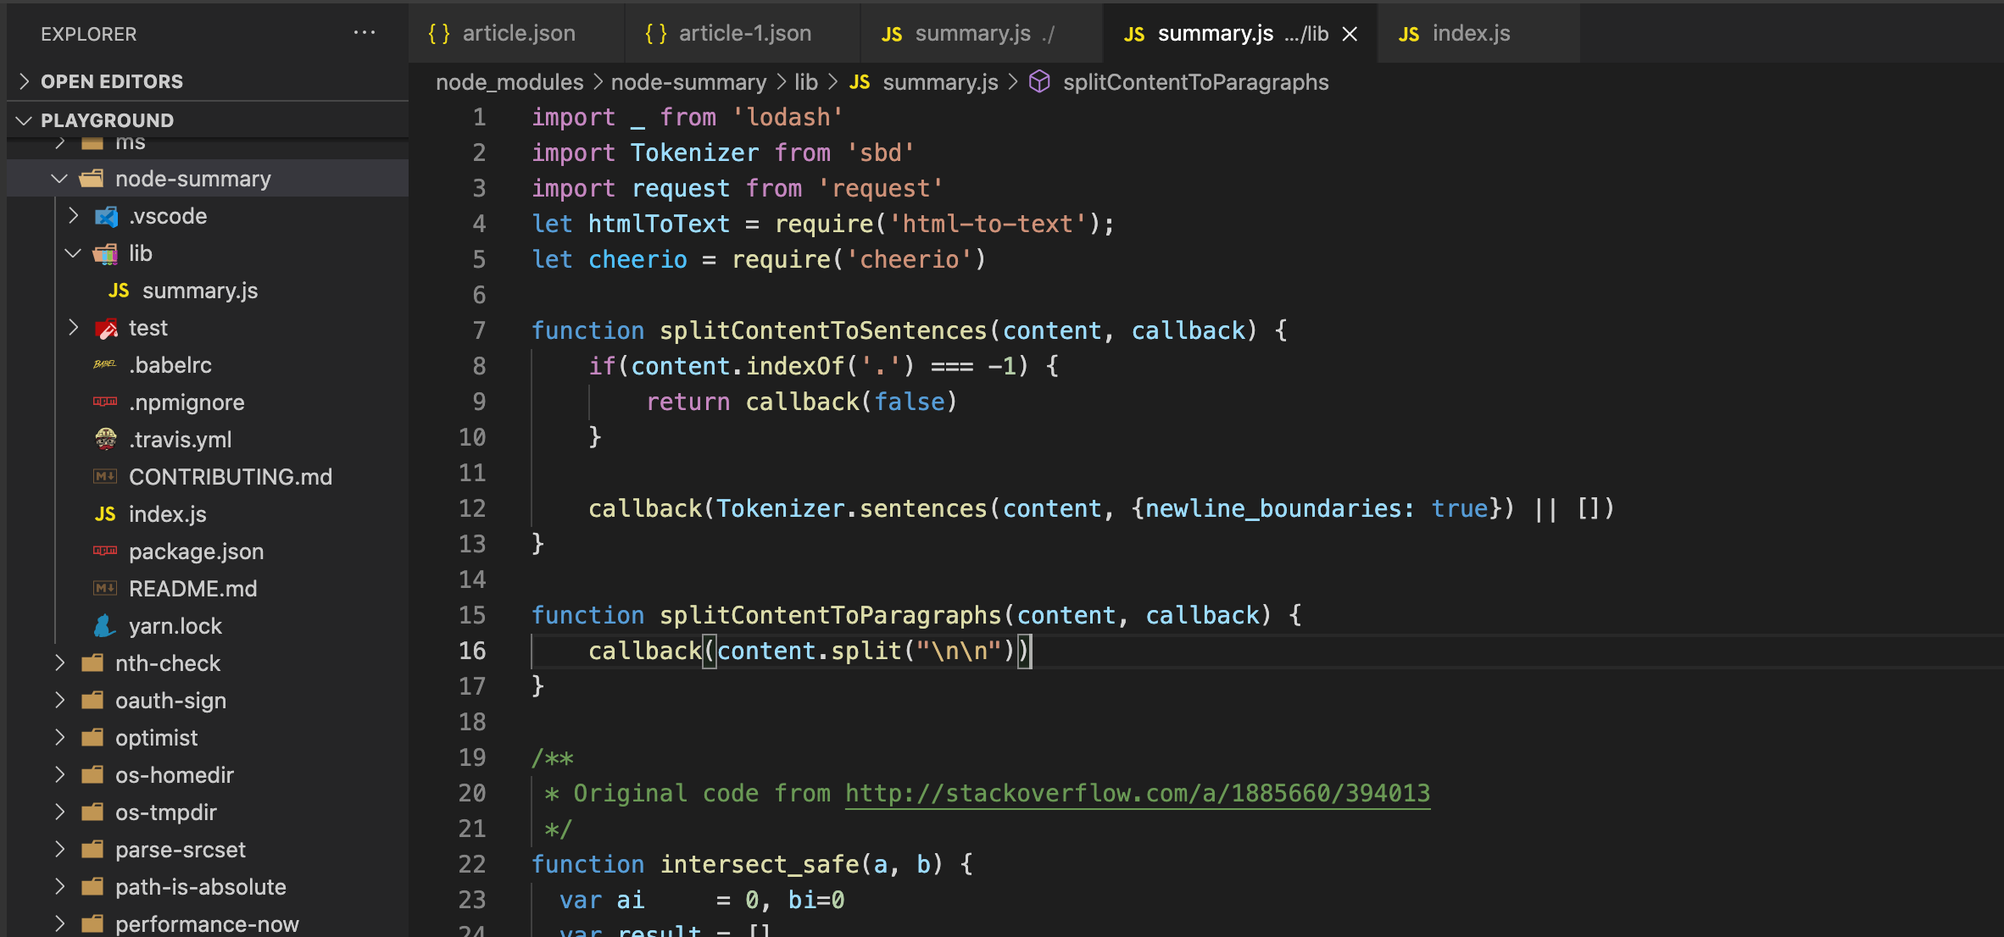Screen dimensions: 2004x937
Task: Click the red test folder icon
Action: pos(107,328)
